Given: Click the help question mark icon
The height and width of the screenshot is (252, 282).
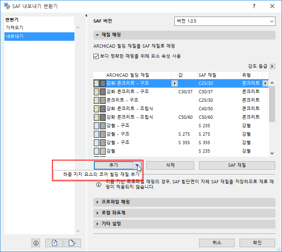Looking at the screenshot, I should point(254,6).
